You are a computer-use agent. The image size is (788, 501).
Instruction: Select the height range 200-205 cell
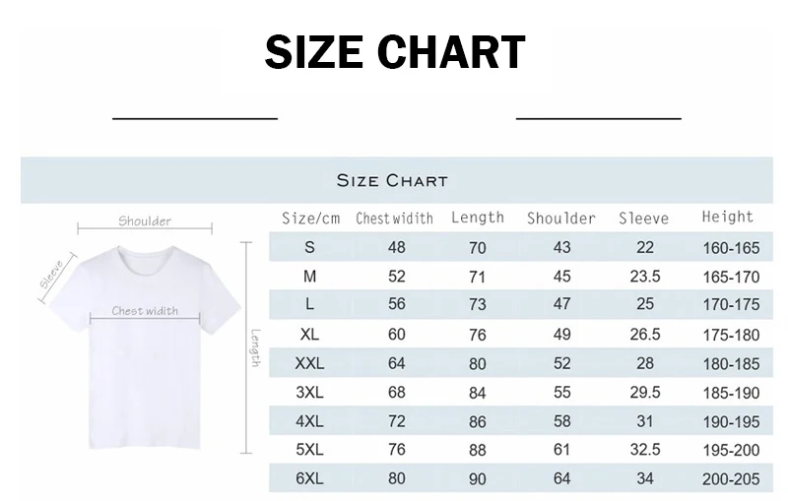pos(731,480)
